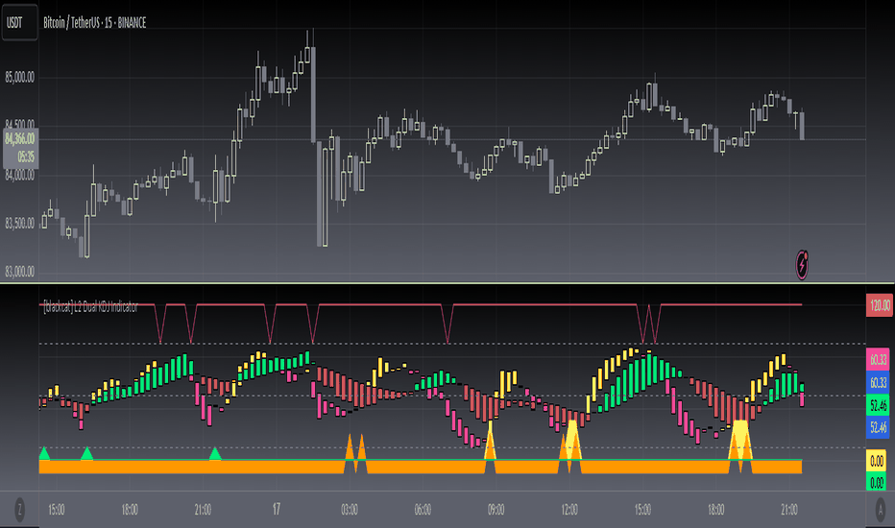Select the [blackcat] L2 Dual KDJ Indicator label
Viewport: 895px width, 528px height.
(91, 307)
